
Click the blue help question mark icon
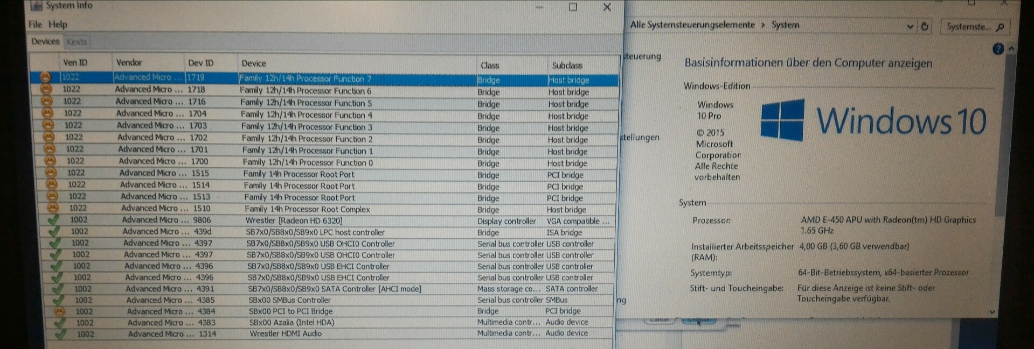pyautogui.click(x=998, y=49)
